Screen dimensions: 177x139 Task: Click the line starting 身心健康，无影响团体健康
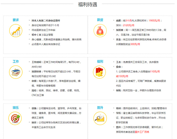point(56,40)
